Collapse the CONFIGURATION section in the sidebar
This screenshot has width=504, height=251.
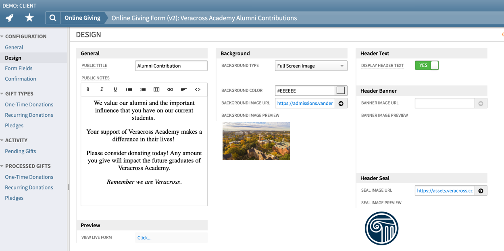pos(3,36)
